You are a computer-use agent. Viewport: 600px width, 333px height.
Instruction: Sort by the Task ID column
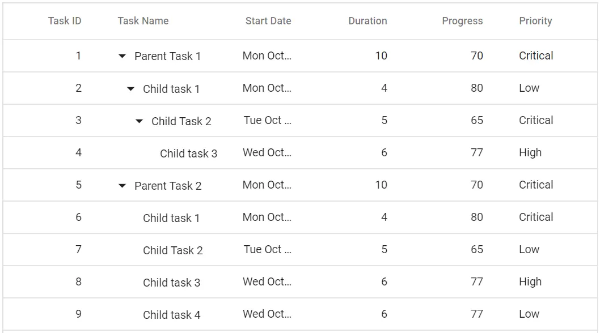pos(64,20)
